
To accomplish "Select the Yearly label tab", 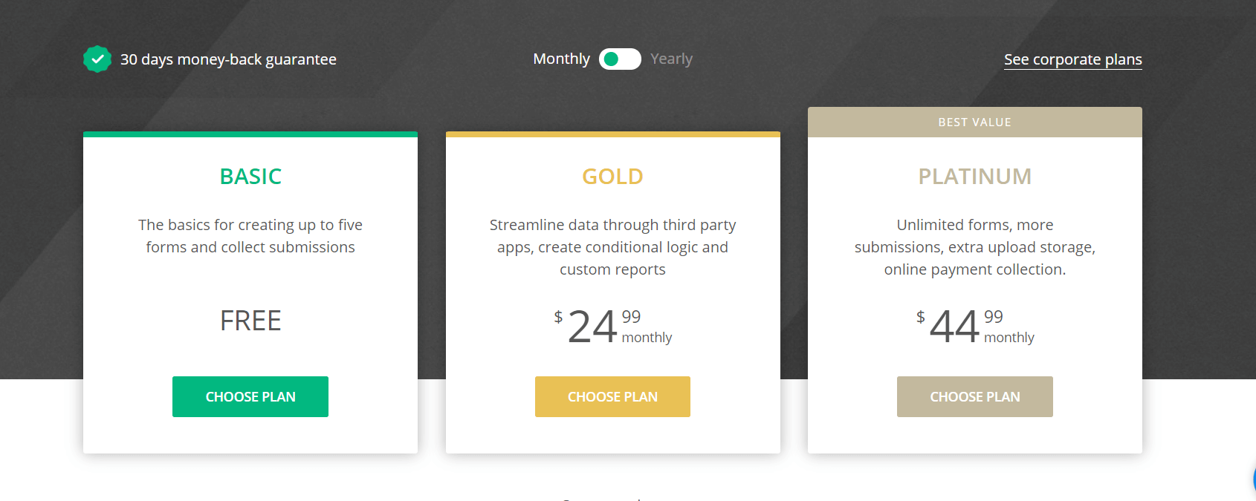I will [671, 59].
